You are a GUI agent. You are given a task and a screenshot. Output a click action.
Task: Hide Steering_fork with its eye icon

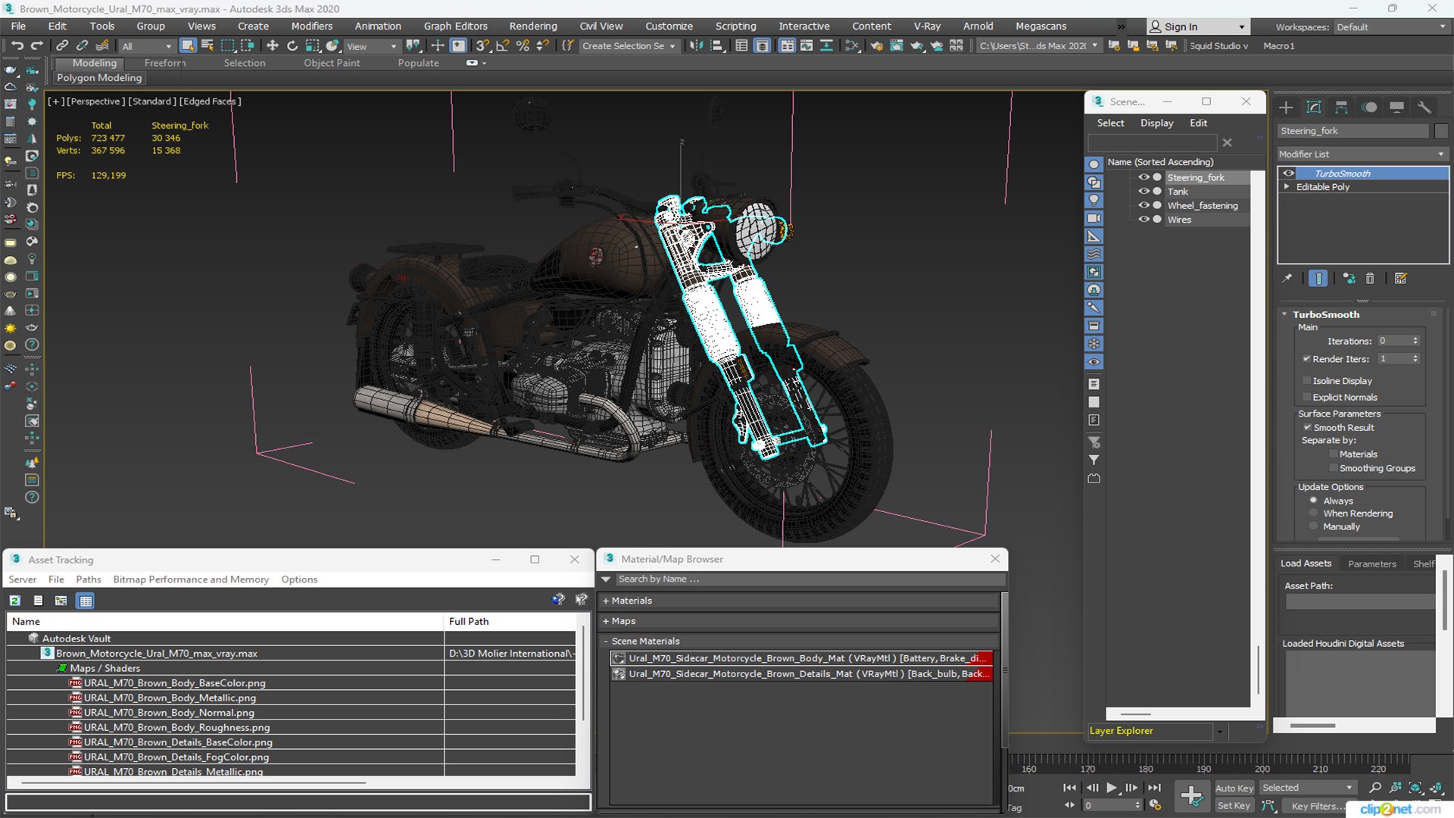(1144, 177)
